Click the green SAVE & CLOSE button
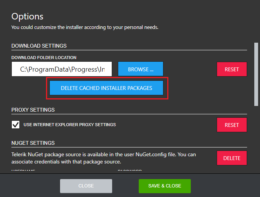260x197 pixels. click(165, 186)
